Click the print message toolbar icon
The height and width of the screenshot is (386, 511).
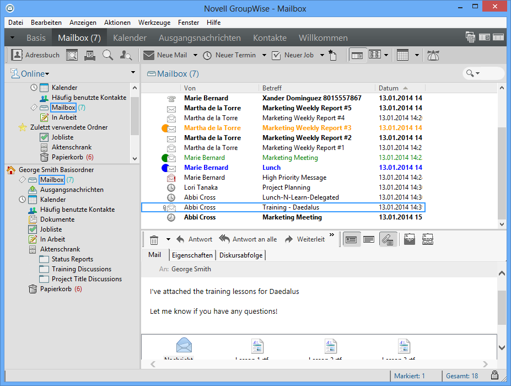(428, 239)
